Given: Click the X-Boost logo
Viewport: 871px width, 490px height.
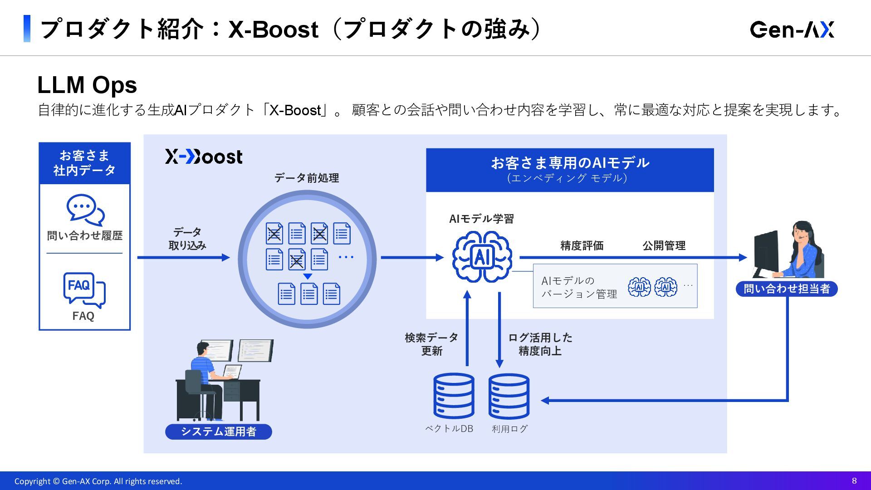Looking at the screenshot, I should click(x=204, y=157).
